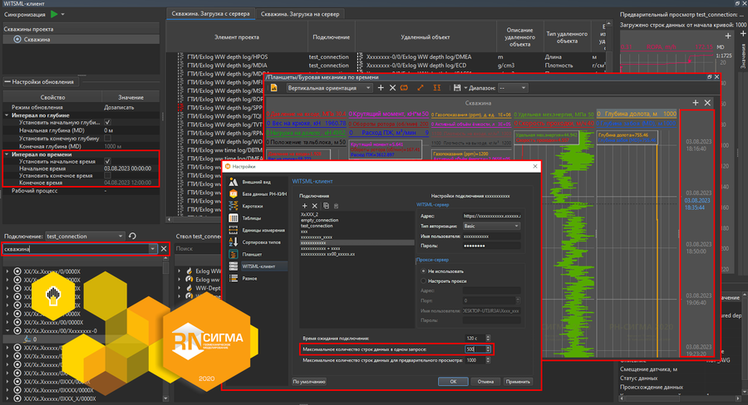Image resolution: width=748 pixels, height=405 pixels.
Task: Add a new connection with plus icon
Action: pyautogui.click(x=305, y=205)
